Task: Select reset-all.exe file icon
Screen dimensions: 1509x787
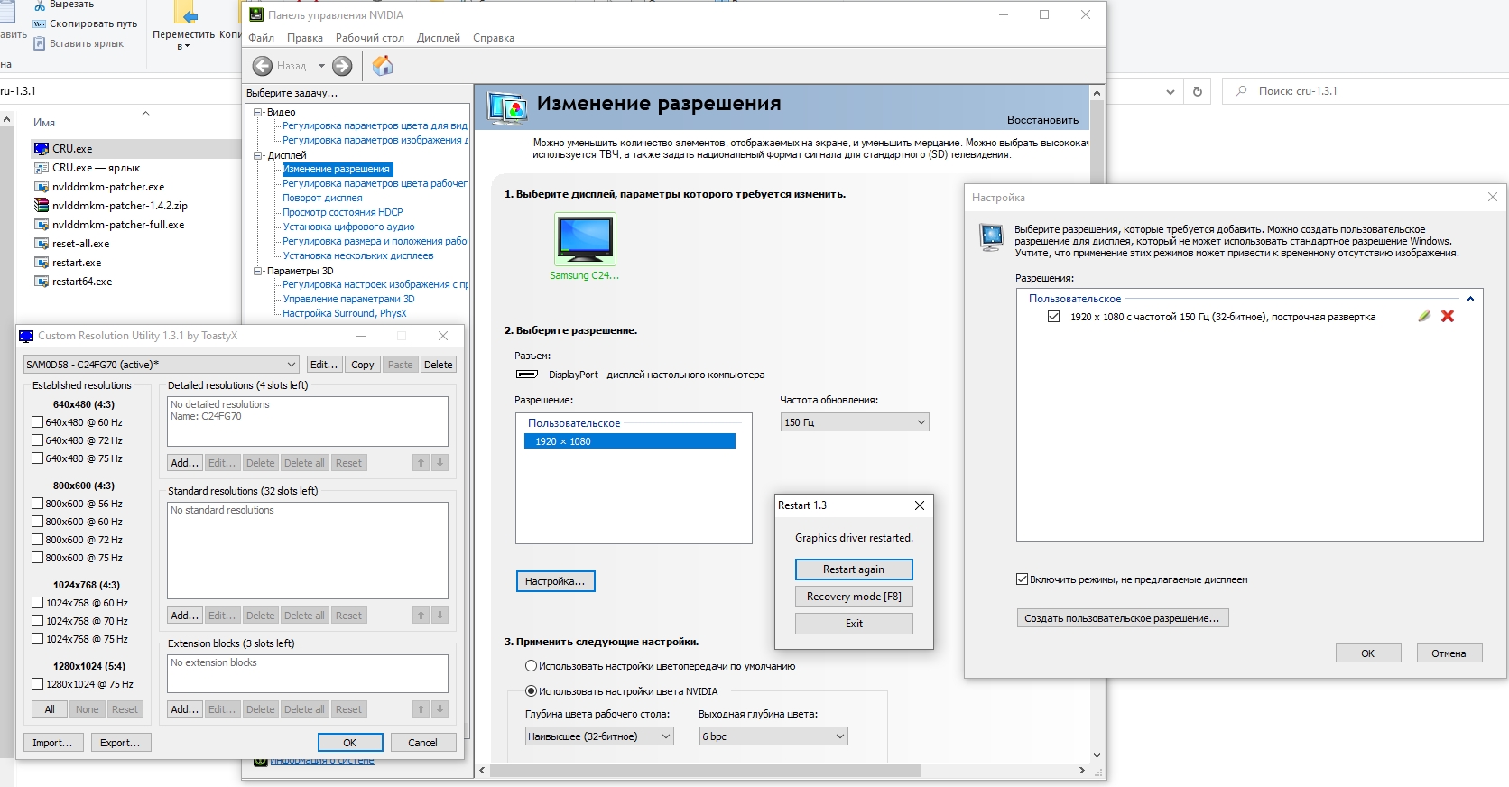Action: pyautogui.click(x=41, y=244)
